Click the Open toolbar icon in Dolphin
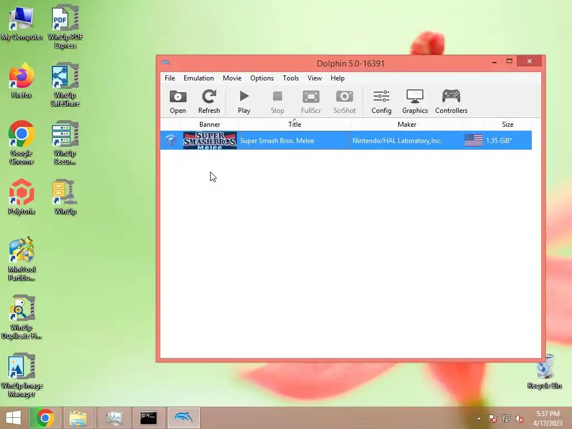 [178, 102]
